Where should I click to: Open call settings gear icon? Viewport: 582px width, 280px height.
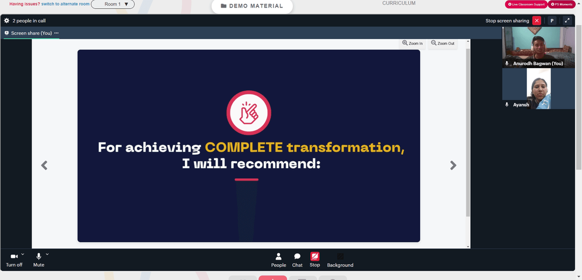6,21
